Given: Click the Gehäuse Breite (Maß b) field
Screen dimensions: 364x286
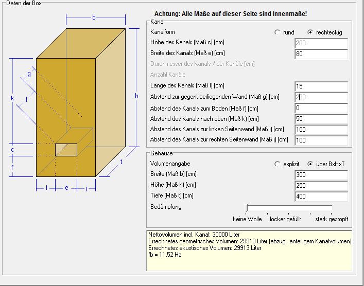Looking at the screenshot, I should pos(321,175).
